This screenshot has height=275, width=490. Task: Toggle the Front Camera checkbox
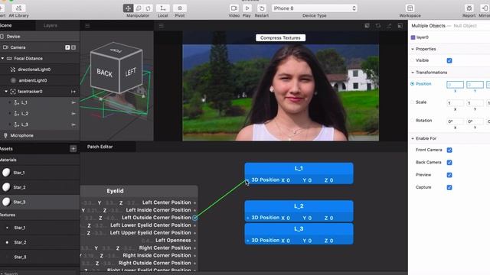pos(449,150)
